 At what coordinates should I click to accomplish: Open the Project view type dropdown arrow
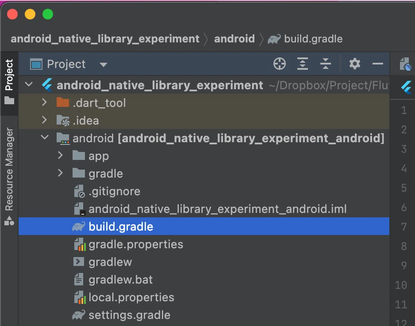click(103, 65)
